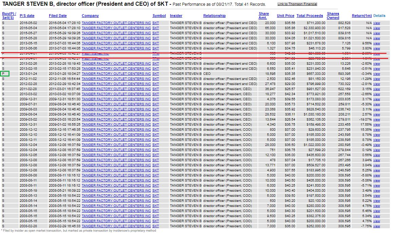Open company link in the 2009-07-31 row
This screenshot has height=235, width=398.
pyautogui.click(x=116, y=104)
